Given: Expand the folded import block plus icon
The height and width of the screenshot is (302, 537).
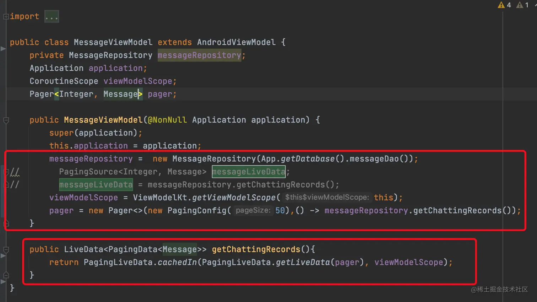Looking at the screenshot, I should pyautogui.click(x=6, y=16).
